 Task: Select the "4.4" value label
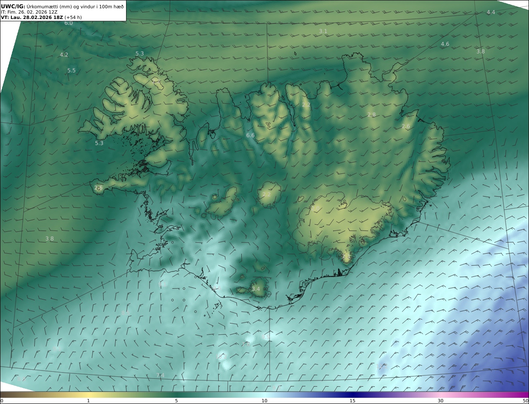(x=491, y=12)
